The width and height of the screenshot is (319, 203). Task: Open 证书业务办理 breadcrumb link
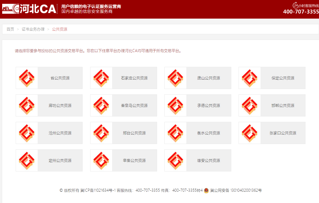(33, 29)
